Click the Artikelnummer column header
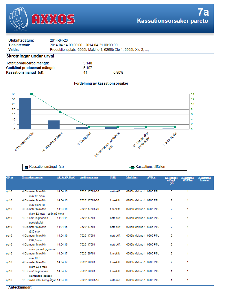 pos(89,178)
